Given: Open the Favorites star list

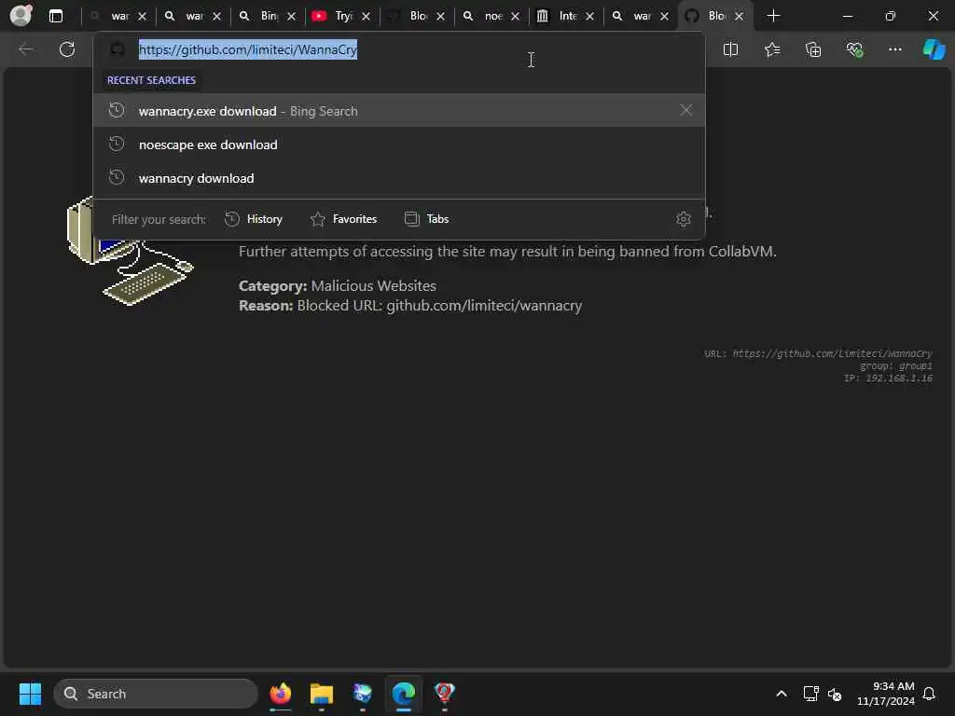Looking at the screenshot, I should tap(772, 49).
